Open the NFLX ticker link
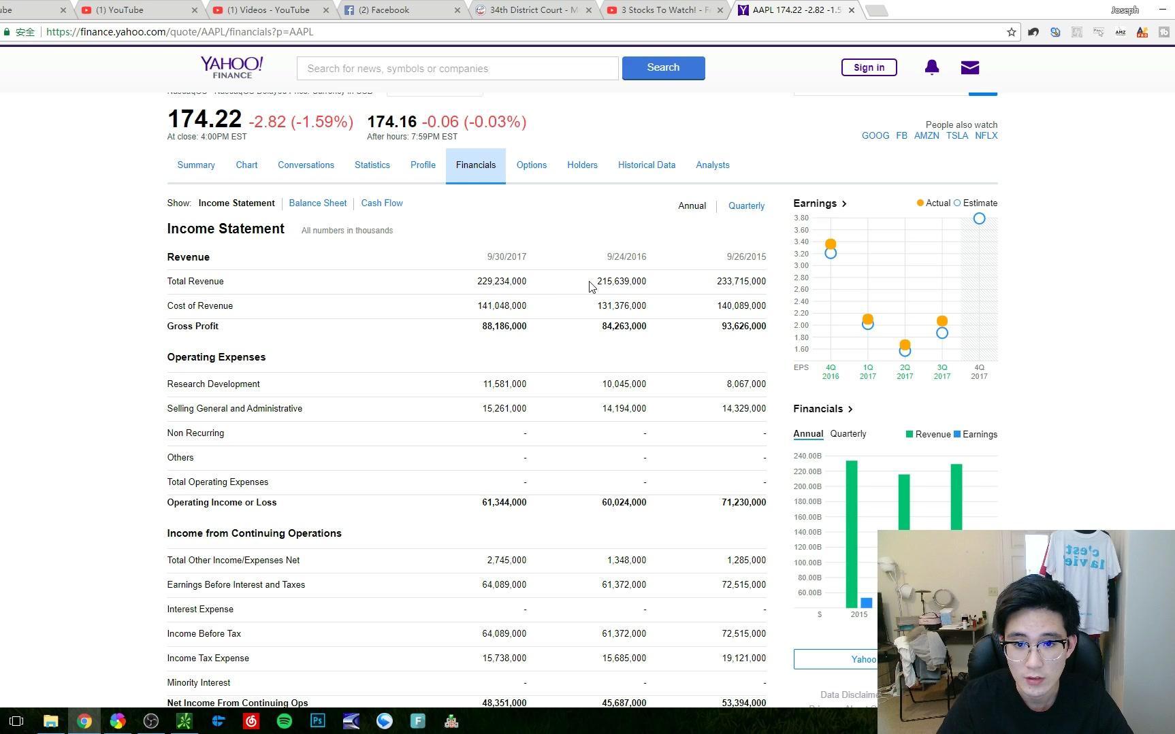The height and width of the screenshot is (734, 1175). (x=986, y=136)
